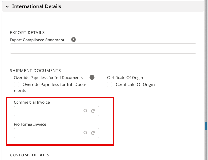Check the Certificate Of Origin checkbox

(x=110, y=85)
